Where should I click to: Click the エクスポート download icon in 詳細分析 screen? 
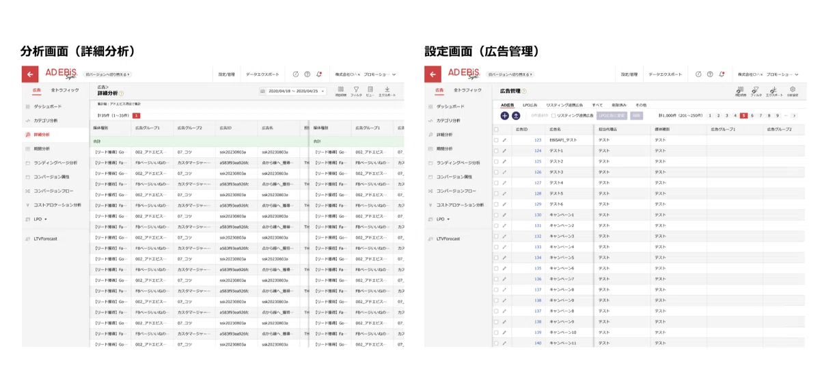387,92
